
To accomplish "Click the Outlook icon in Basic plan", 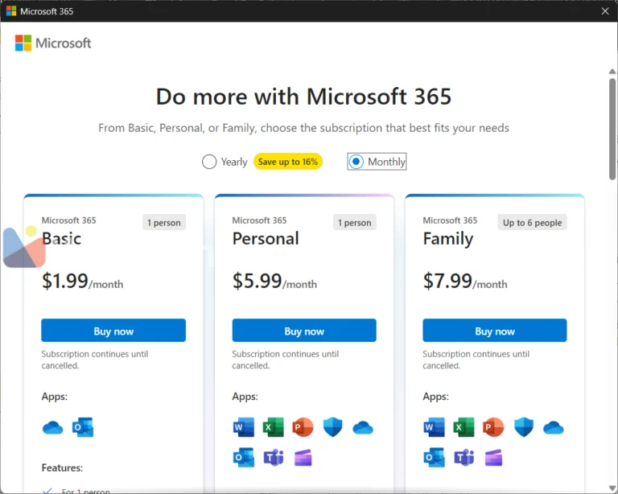I will click(x=83, y=427).
